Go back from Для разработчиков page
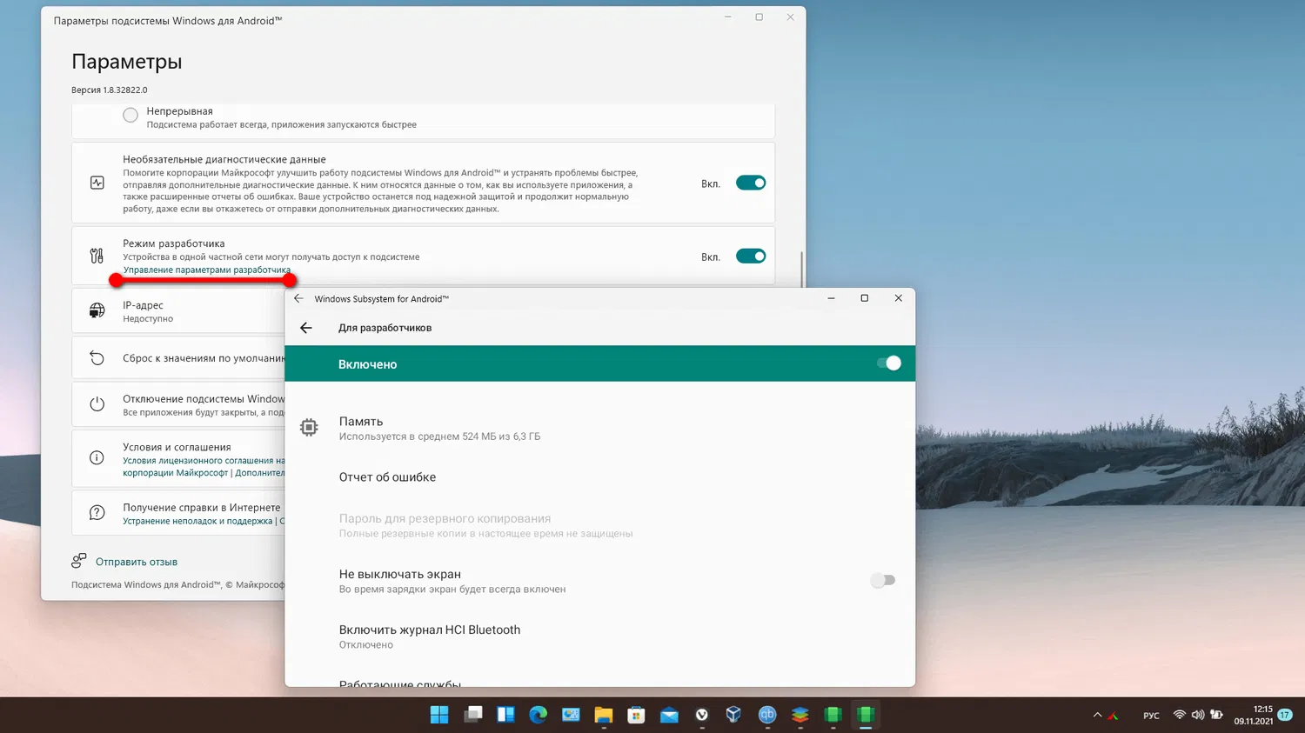The width and height of the screenshot is (1305, 733). (306, 328)
